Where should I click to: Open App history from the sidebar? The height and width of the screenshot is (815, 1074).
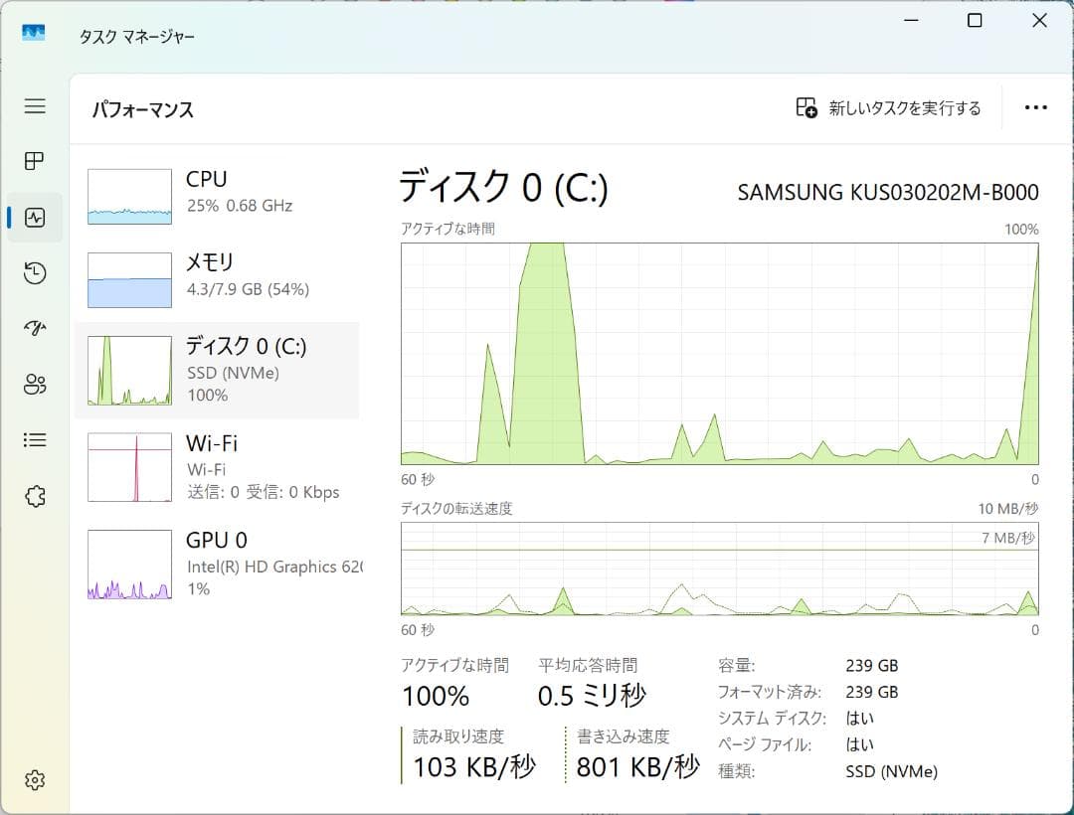[x=34, y=273]
